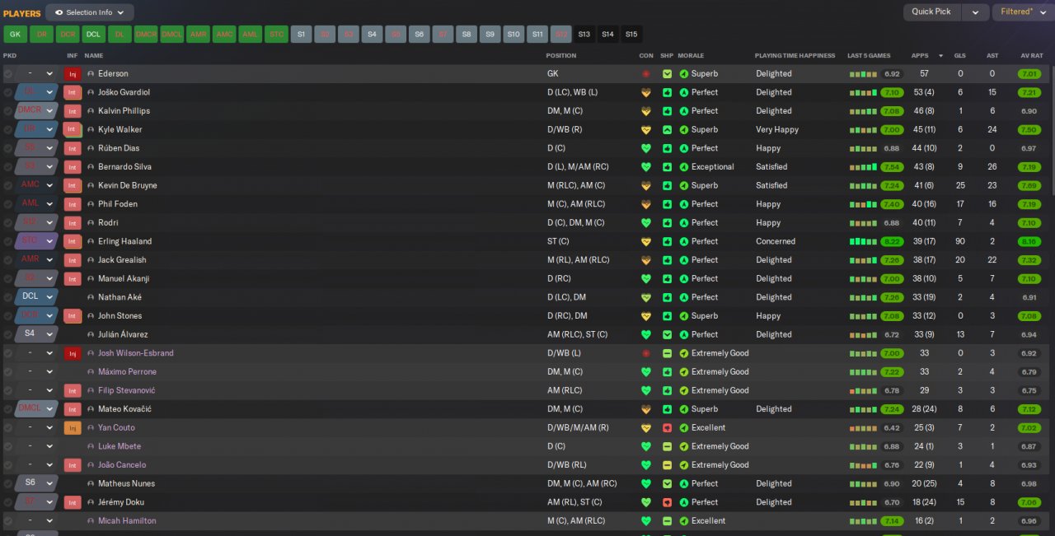1055x536 pixels.
Task: Open Julián Álvarez's S4 position dropdown
Action: coord(35,334)
